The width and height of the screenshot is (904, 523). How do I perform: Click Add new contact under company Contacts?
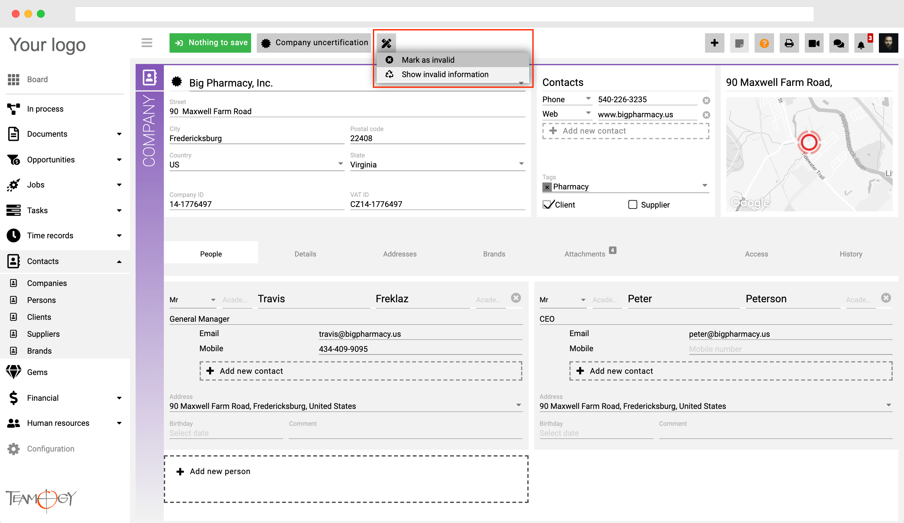coord(626,131)
